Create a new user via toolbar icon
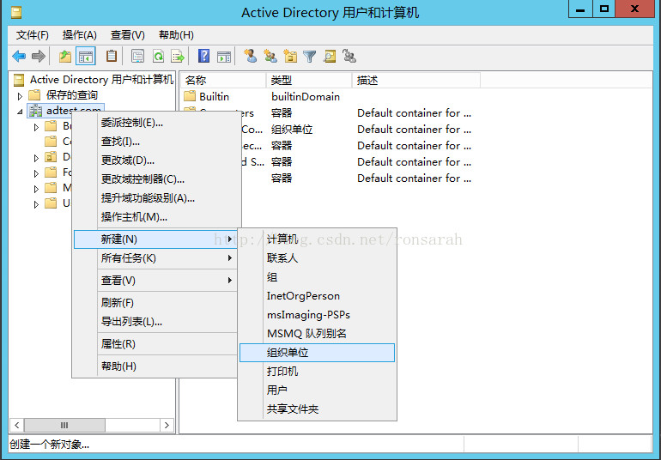The width and height of the screenshot is (661, 460). click(251, 56)
